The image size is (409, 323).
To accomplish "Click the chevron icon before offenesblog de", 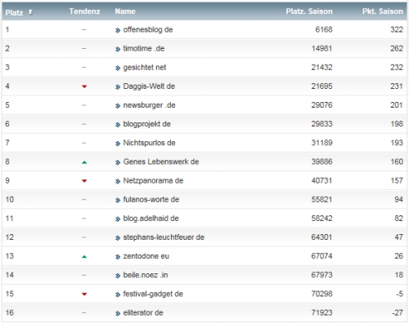I will (x=118, y=30).
